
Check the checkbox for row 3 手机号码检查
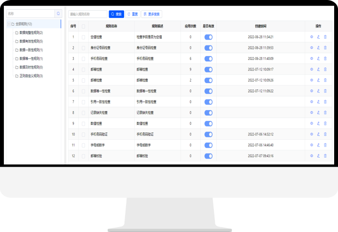point(83,58)
